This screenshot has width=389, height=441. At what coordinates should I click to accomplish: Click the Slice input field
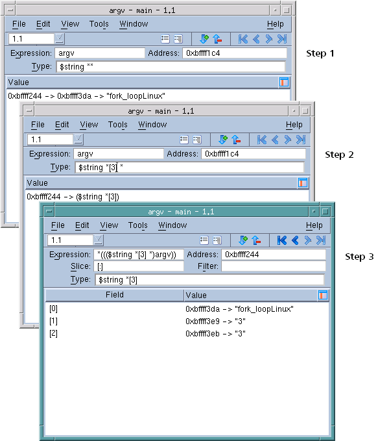[139, 266]
